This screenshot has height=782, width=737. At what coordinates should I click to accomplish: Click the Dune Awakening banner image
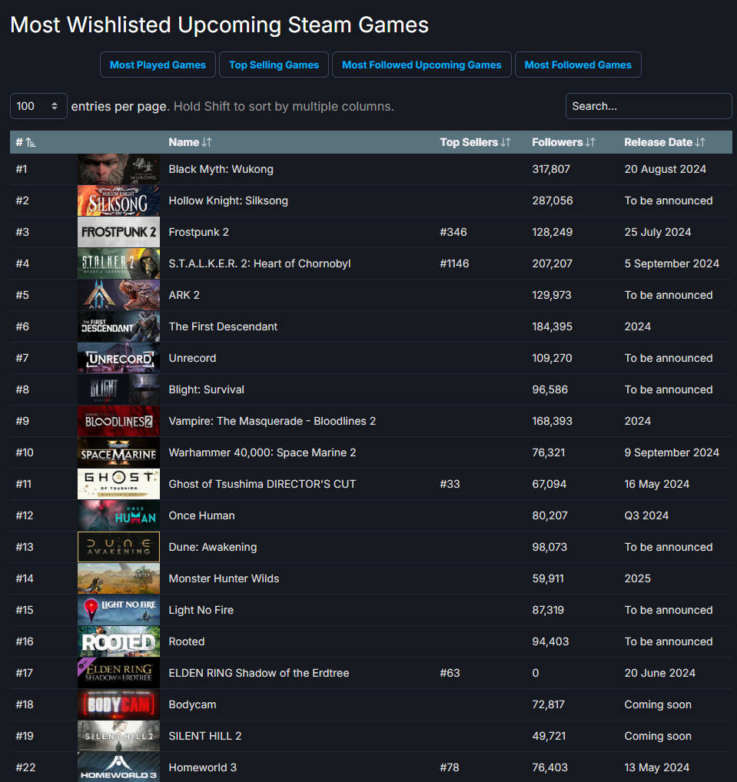119,547
